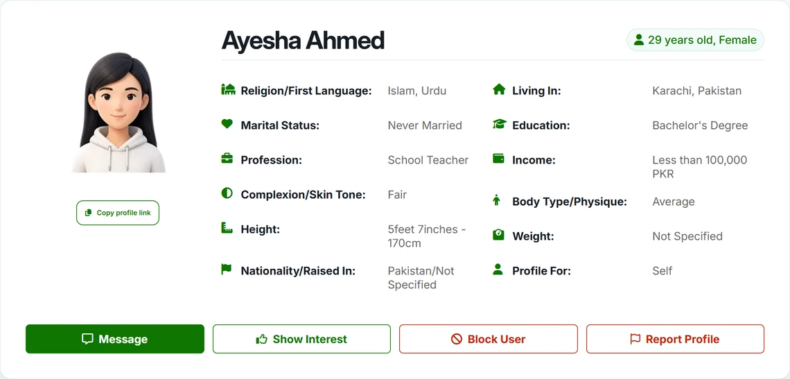790x379 pixels.
Task: Click the standing person Body Type icon
Action: (x=497, y=200)
